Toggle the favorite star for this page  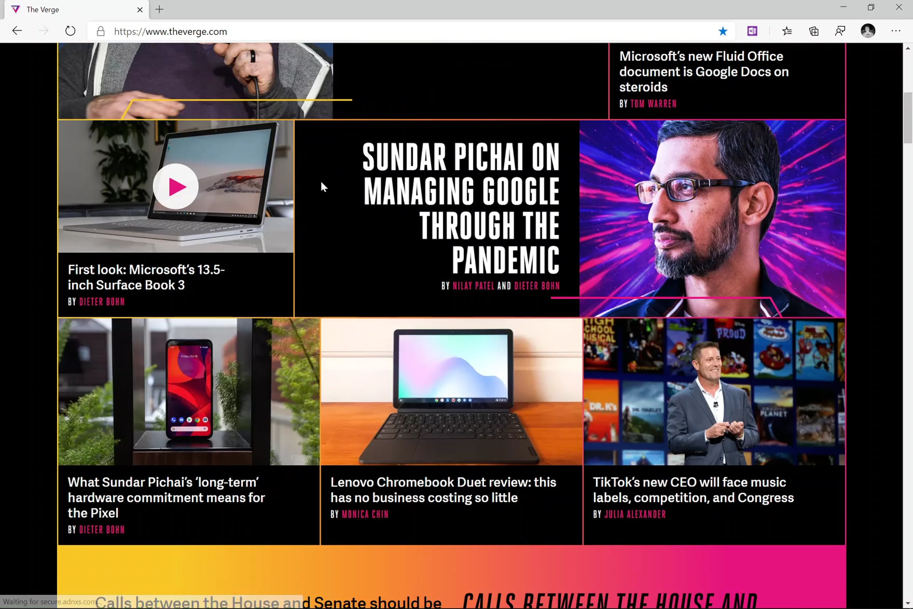click(x=723, y=31)
